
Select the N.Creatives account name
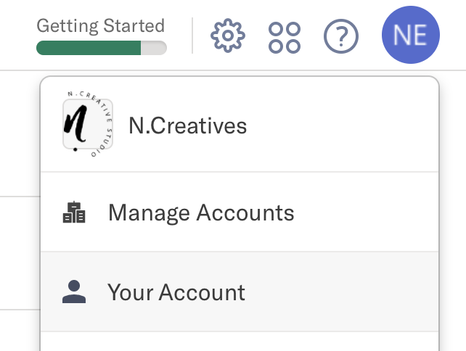(x=187, y=125)
